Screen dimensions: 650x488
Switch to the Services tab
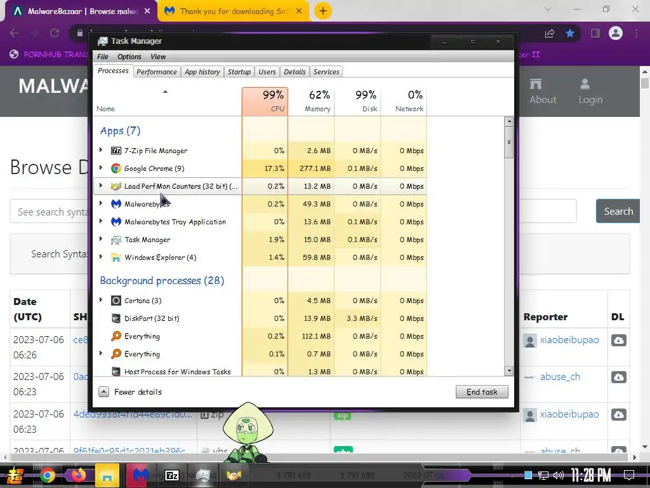[x=326, y=72]
